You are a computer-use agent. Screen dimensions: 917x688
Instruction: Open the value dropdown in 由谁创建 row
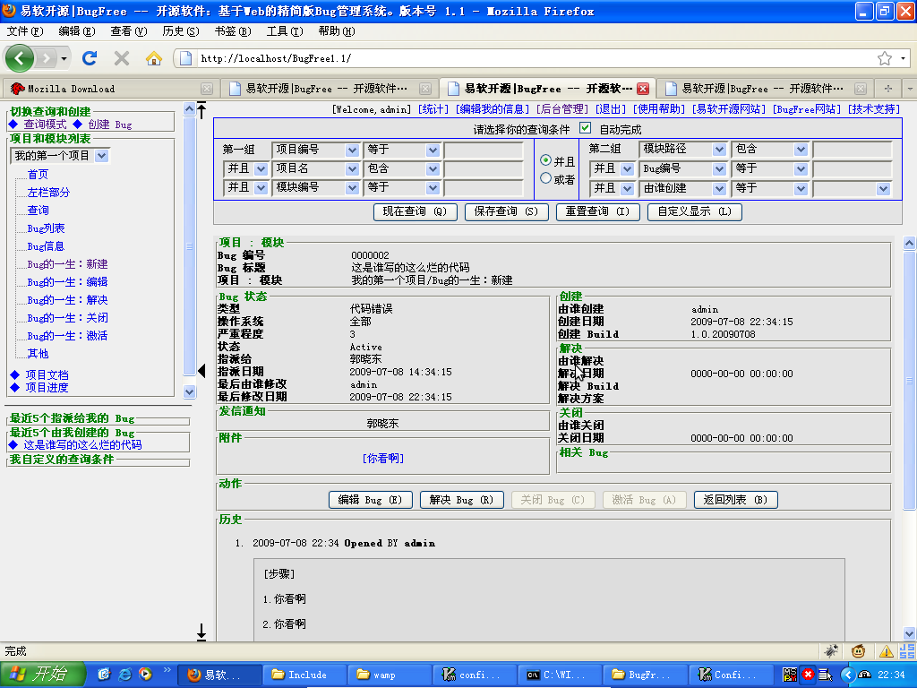coord(853,188)
